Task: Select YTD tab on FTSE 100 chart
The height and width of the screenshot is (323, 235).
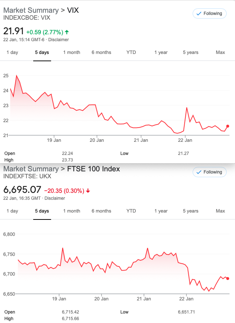Action: [131, 211]
